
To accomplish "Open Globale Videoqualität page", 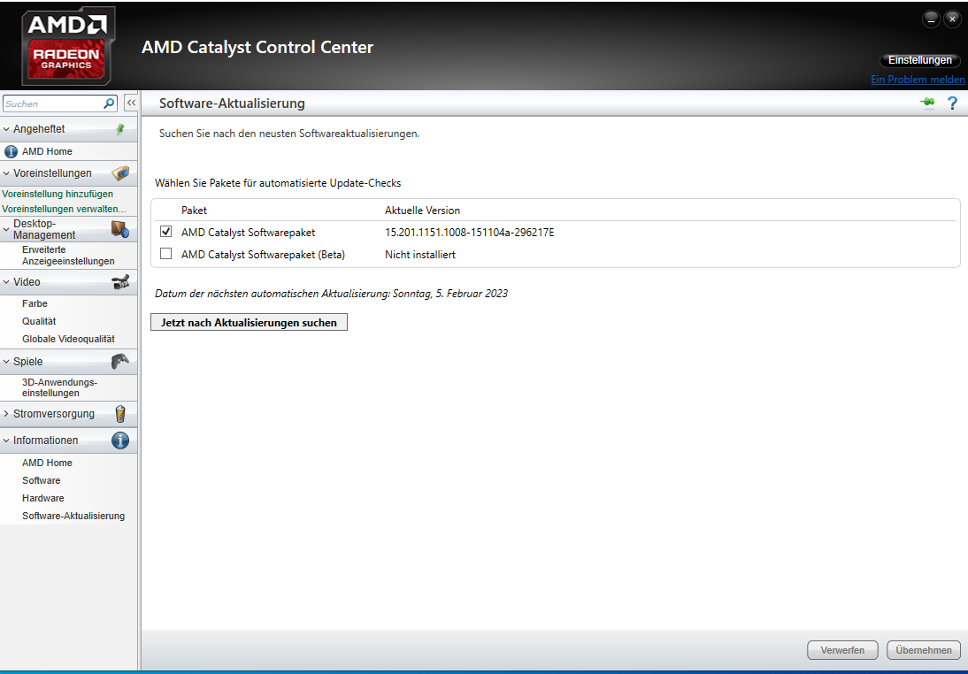I will (68, 339).
